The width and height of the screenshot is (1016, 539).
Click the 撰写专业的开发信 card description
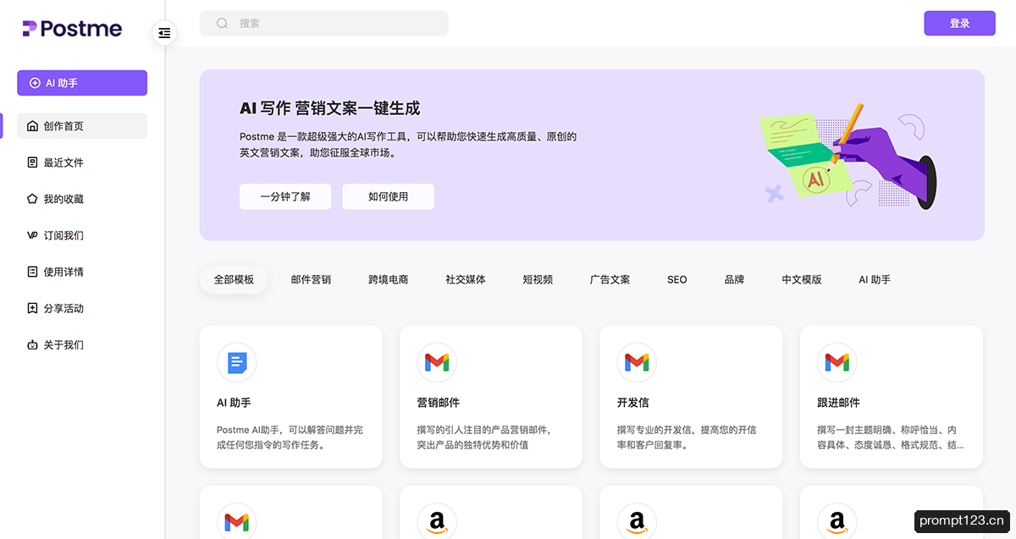(687, 437)
